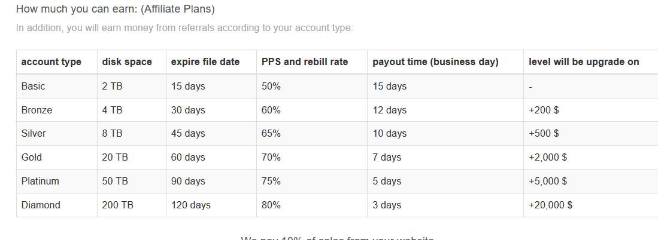
Task: Click the '50%' Basic rate cell
Action: pos(312,87)
